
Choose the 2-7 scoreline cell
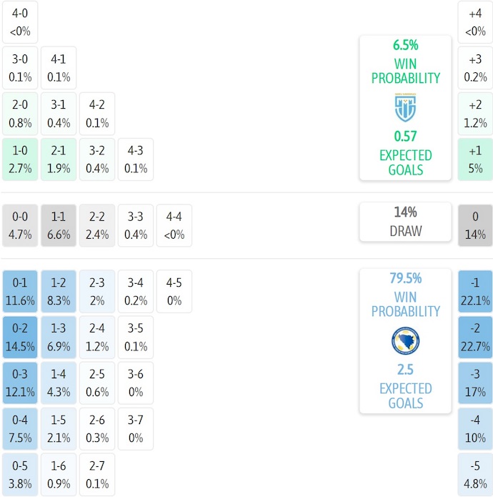[97, 475]
